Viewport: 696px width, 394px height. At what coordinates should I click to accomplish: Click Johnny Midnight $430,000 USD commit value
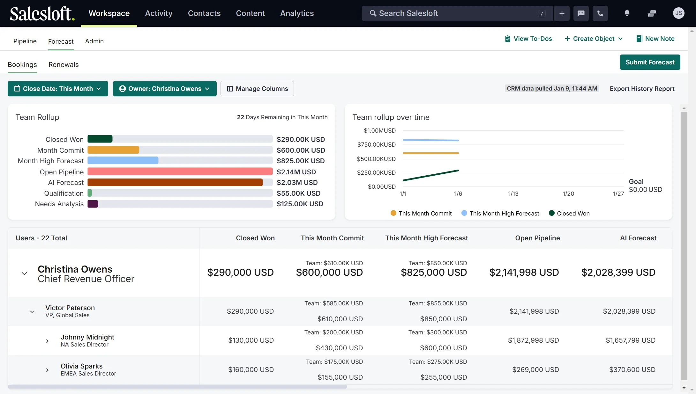[x=339, y=348]
